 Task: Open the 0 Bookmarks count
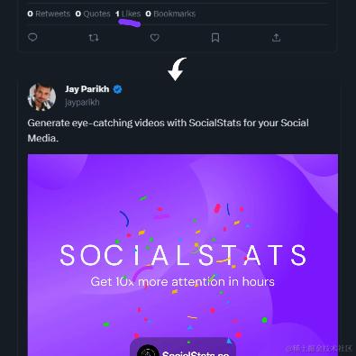(x=170, y=14)
